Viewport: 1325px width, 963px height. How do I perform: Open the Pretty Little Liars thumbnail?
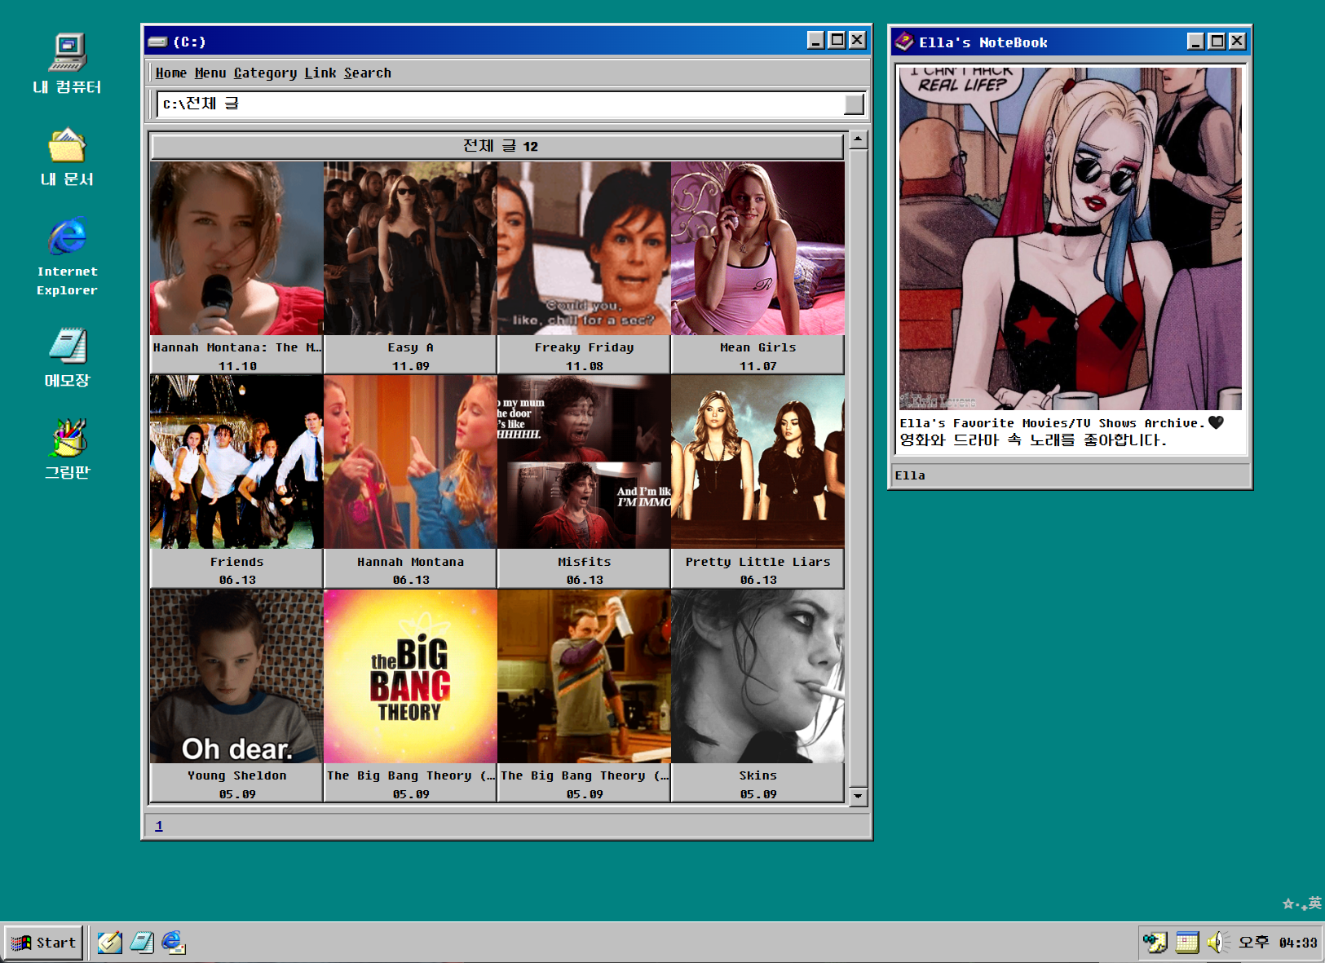757,462
